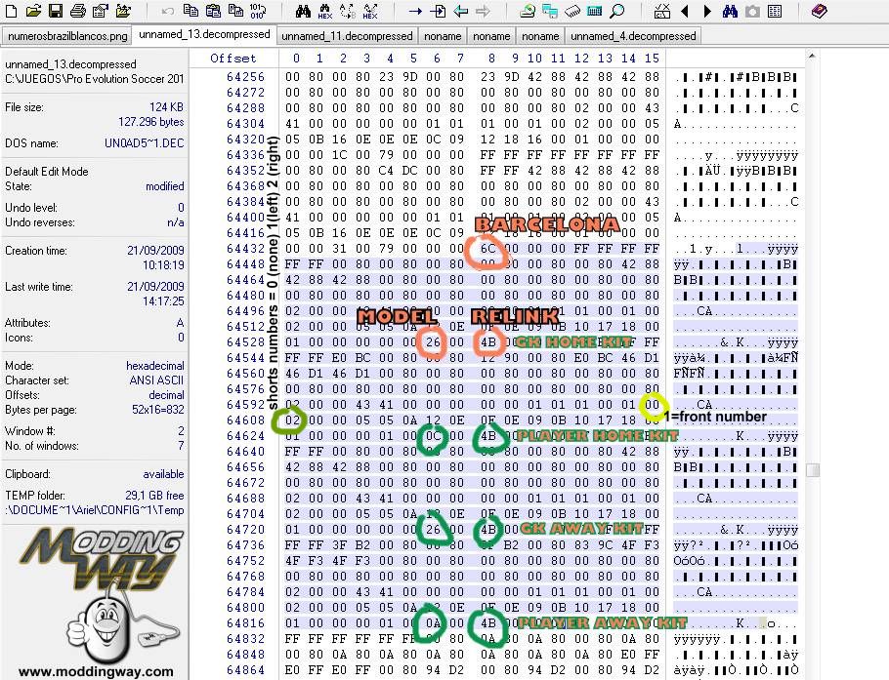Open a file with the folder icon

[x=33, y=12]
